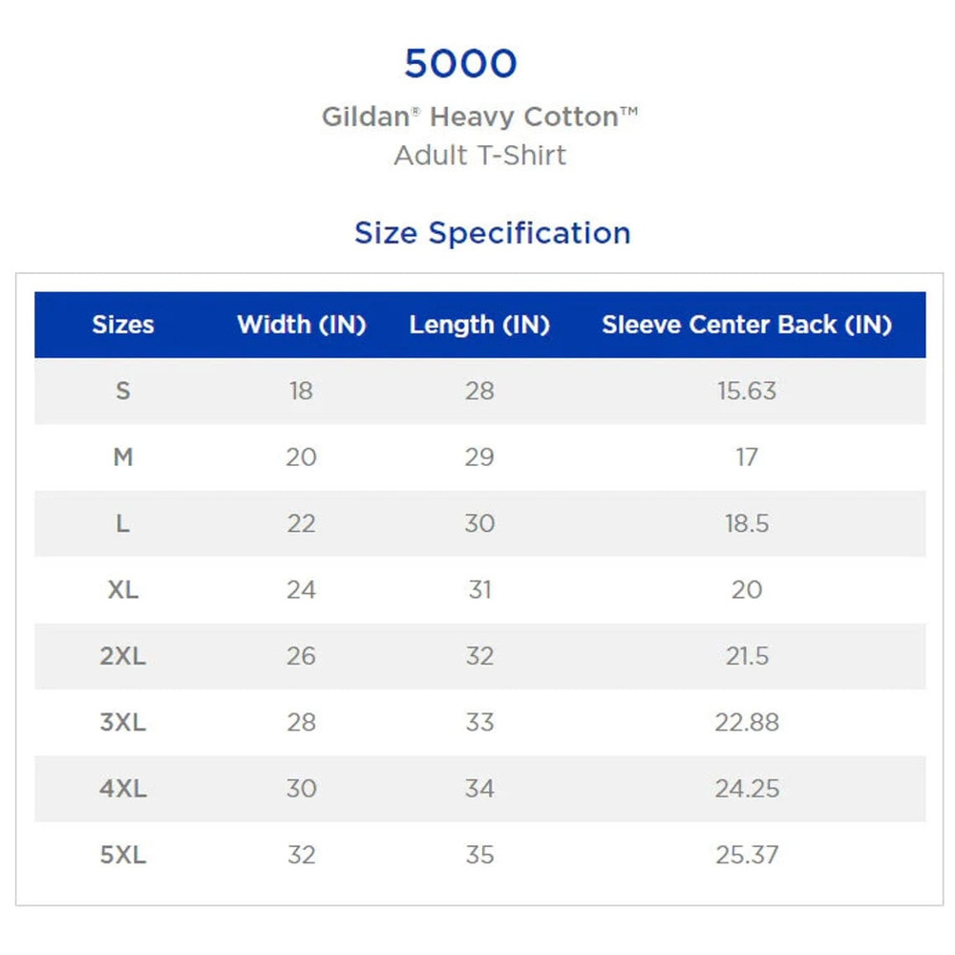Viewport: 955px width, 955px height.
Task: Select the Sleeve Center Back column header
Action: [x=747, y=325]
